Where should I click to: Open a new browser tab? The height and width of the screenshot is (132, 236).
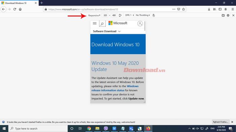pyautogui.click(x=42, y=3)
